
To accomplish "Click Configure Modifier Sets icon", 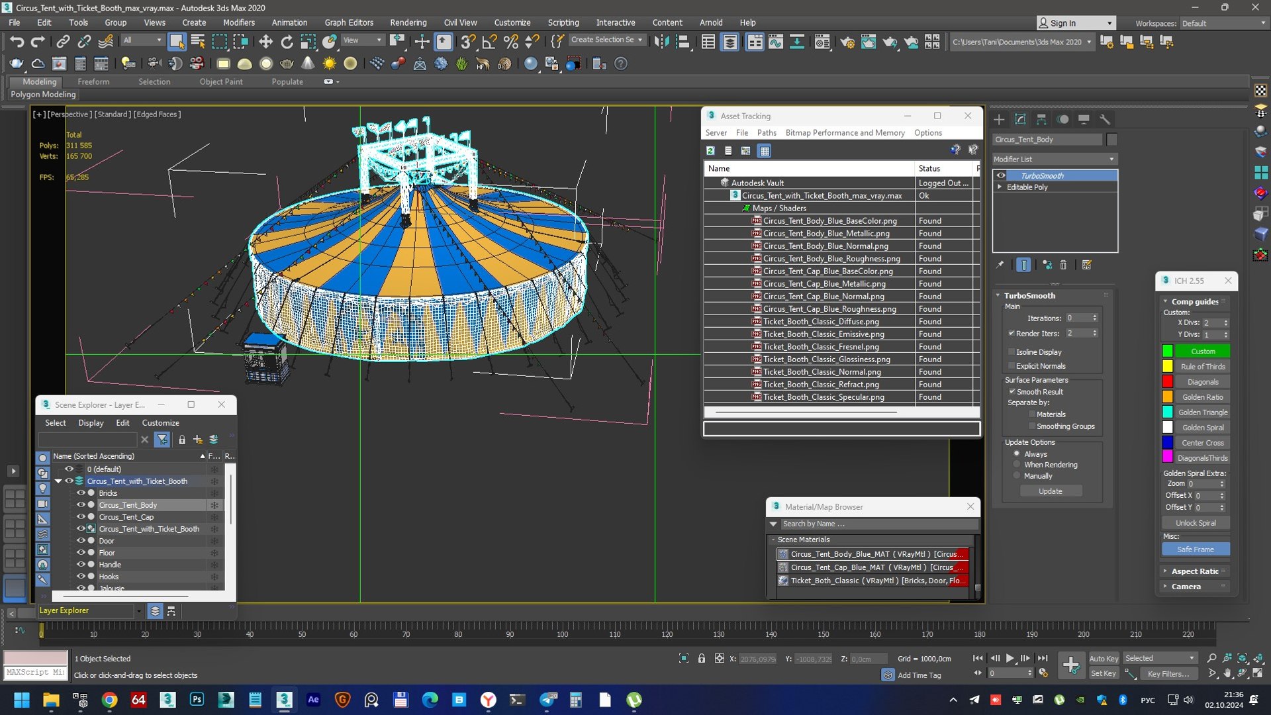I will 1086,265.
